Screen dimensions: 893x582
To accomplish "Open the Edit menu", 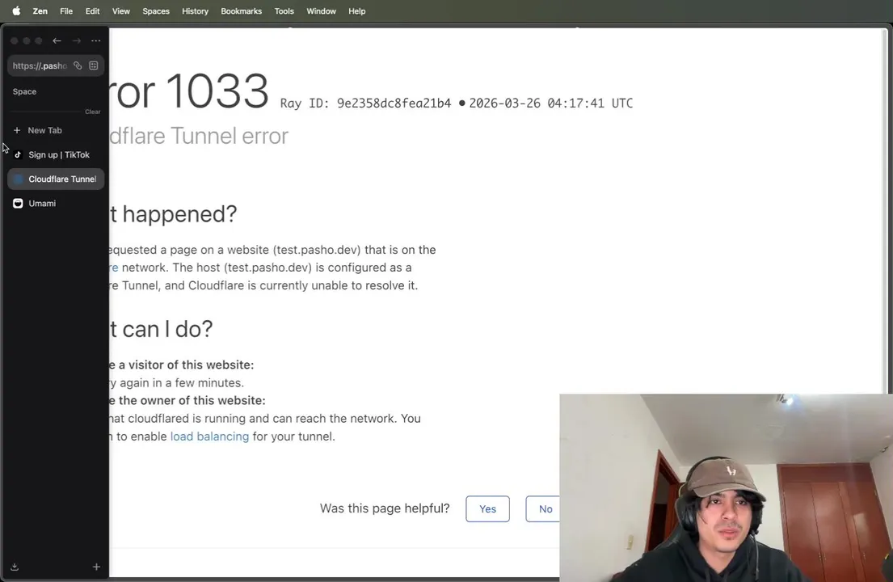I will [92, 11].
